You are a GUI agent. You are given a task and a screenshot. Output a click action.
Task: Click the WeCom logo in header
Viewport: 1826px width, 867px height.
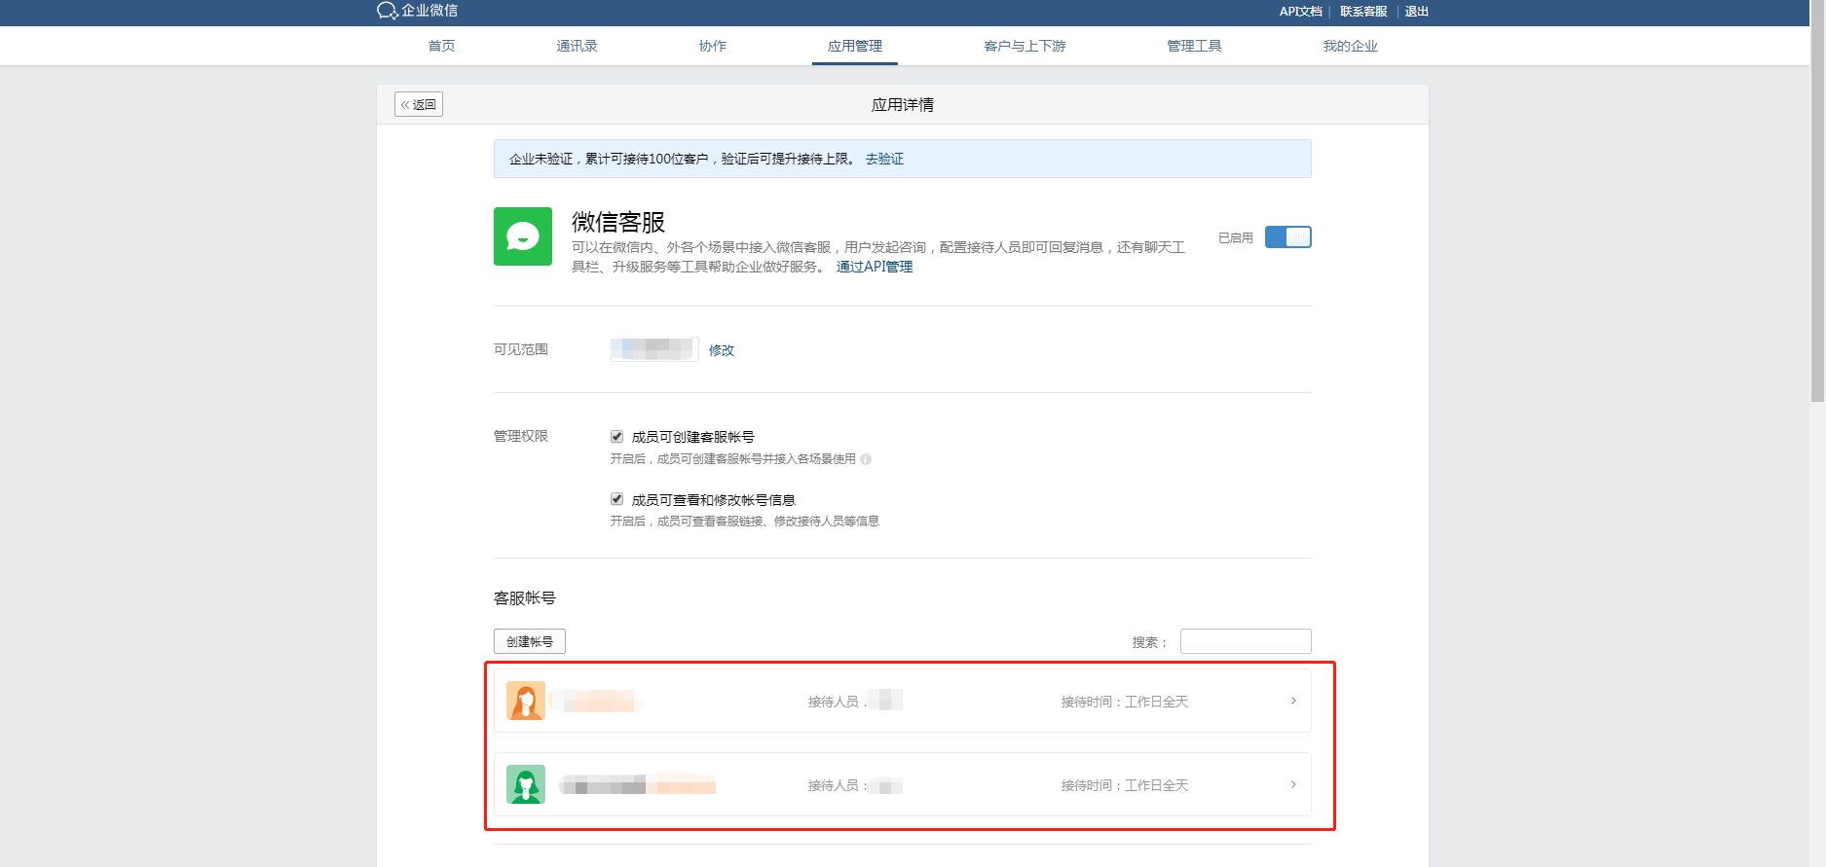[x=417, y=11]
